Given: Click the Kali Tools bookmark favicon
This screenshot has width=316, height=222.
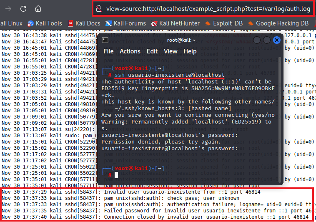Looking at the screenshot, I should coord(30,24).
